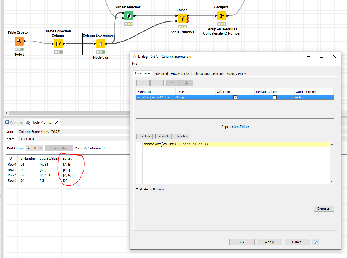
Task: Click the EXECUTED state field
Action: tap(73, 139)
